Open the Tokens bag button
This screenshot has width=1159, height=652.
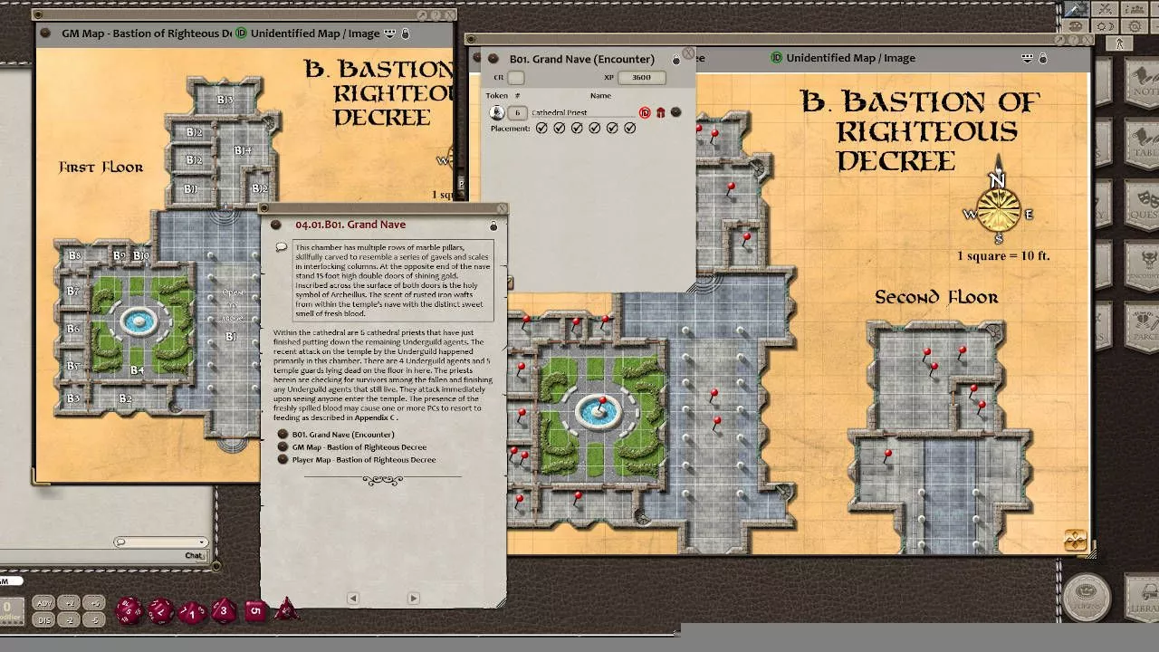1087,598
